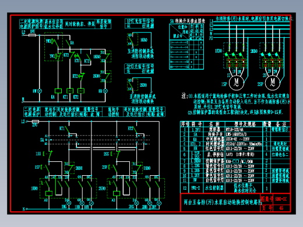Click the YW2 level switch contact
The height and width of the screenshot is (227, 303).
(x=55, y=42)
